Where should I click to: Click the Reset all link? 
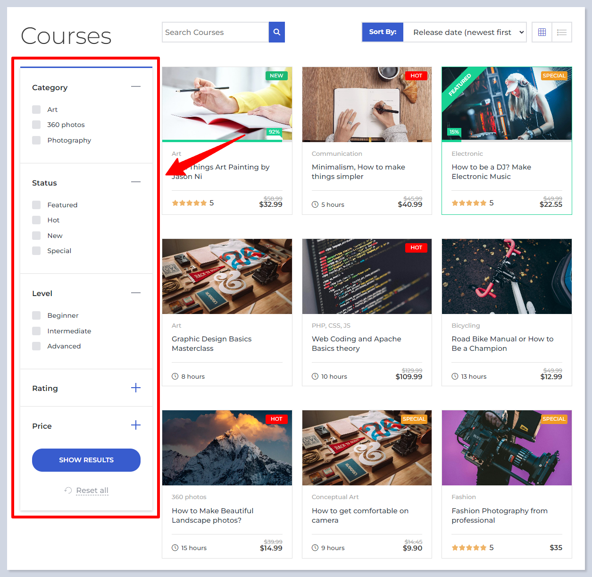click(x=92, y=491)
